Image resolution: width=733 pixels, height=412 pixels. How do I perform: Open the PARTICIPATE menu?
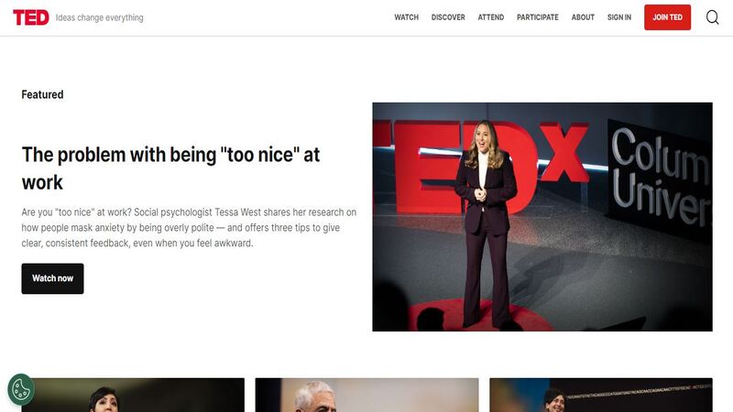538,17
